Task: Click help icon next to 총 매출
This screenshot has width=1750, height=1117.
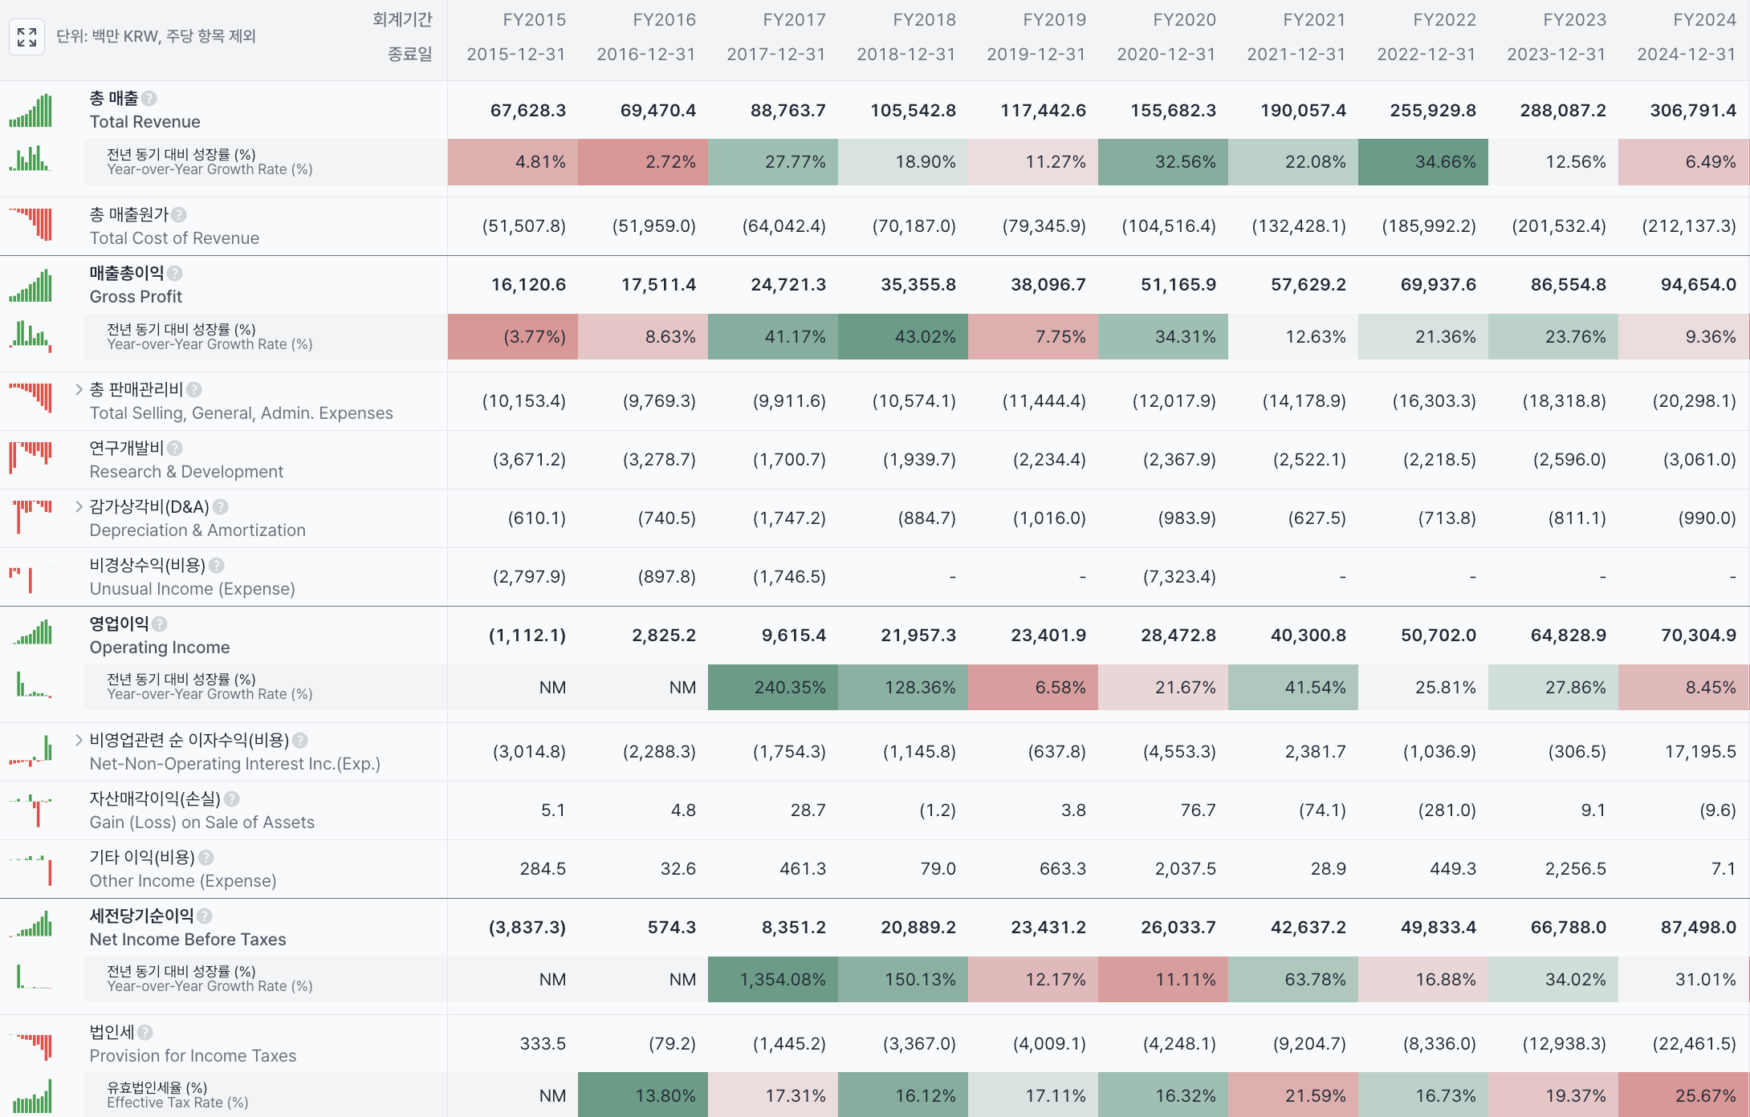Action: 149,99
